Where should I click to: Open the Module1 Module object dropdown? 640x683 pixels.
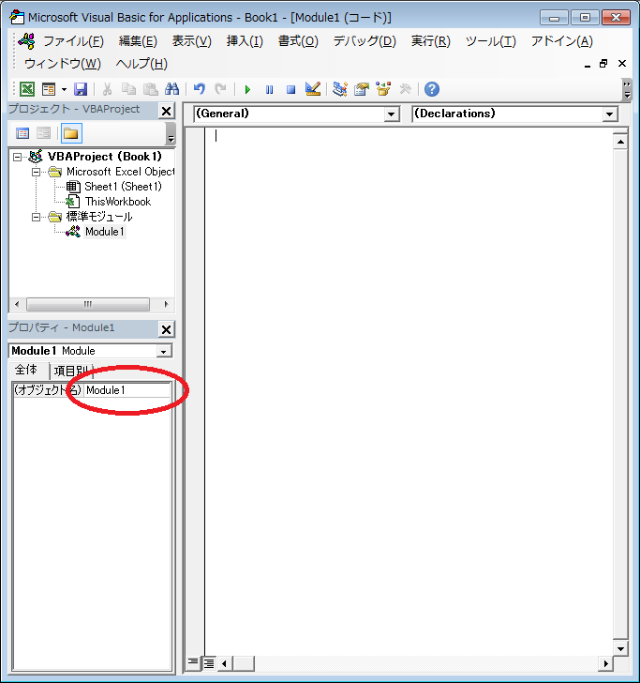point(164,351)
